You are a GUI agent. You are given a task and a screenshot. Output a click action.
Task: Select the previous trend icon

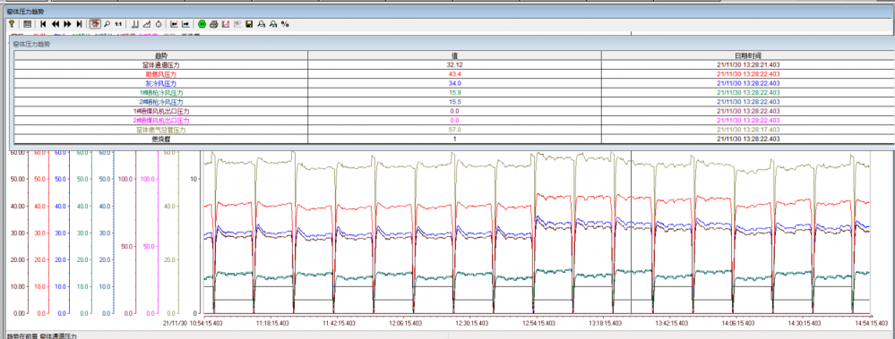(174, 24)
